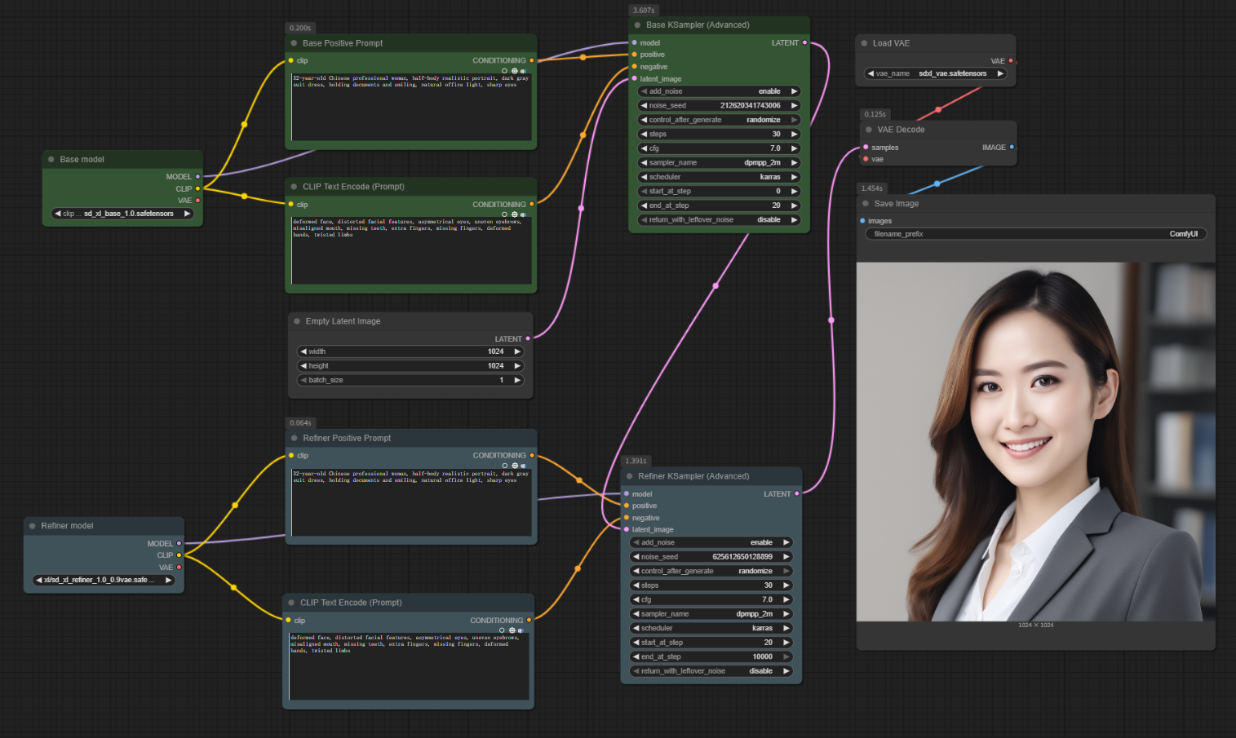Toggle add_noise in Base KSampler
This screenshot has width=1236, height=738.
pos(718,91)
